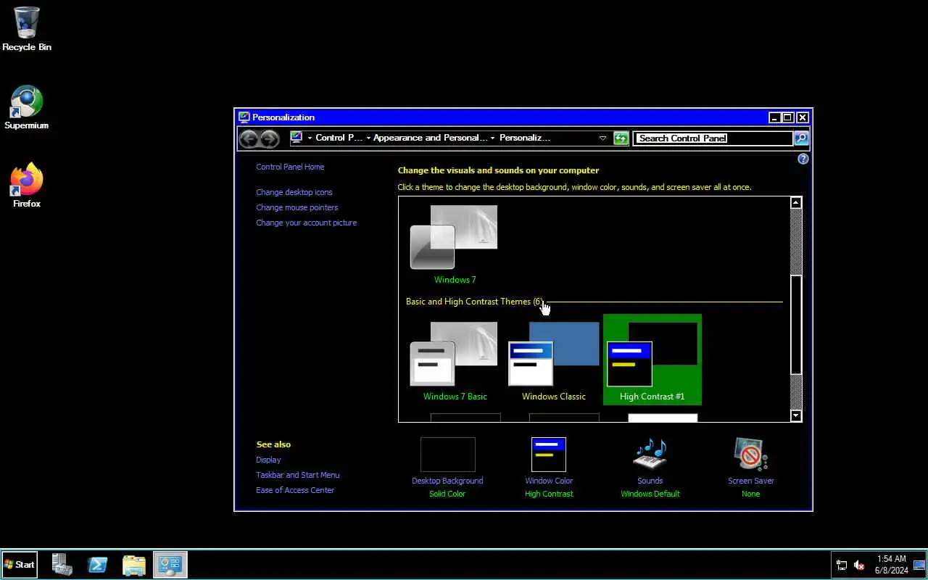Open Change your account picture link
The height and width of the screenshot is (580, 928).
click(x=307, y=223)
